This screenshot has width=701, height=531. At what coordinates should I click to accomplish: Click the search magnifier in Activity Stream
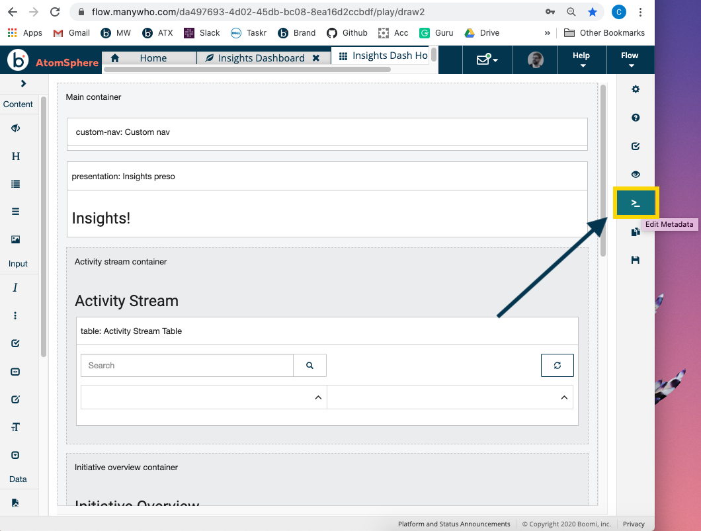coord(309,365)
